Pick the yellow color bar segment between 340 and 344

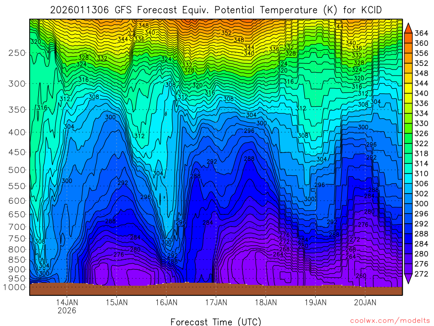click(408, 88)
